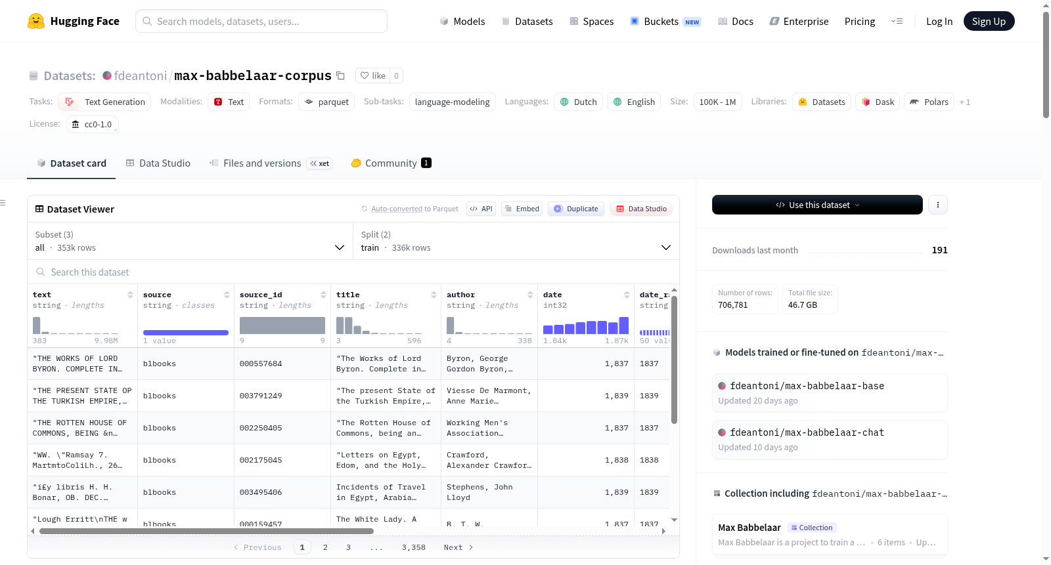This screenshot has width=1051, height=565.
Task: Click the Datasets library tag
Action: (x=822, y=102)
